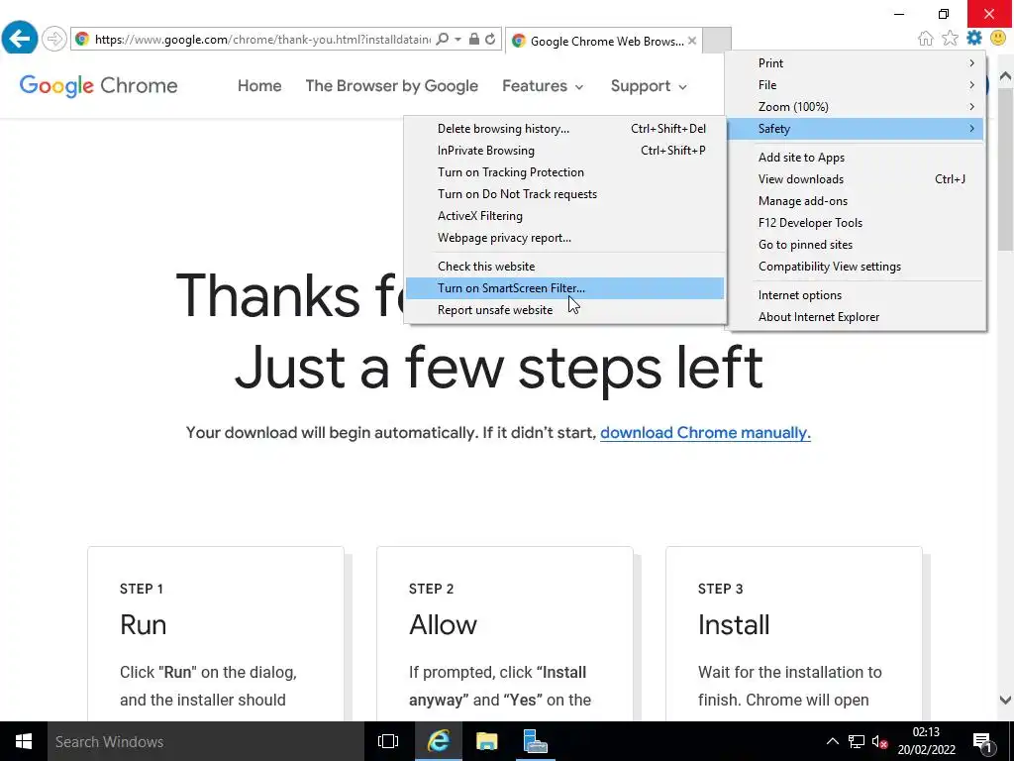Choose Add site to Apps
This screenshot has width=1014, height=761.
click(855, 158)
